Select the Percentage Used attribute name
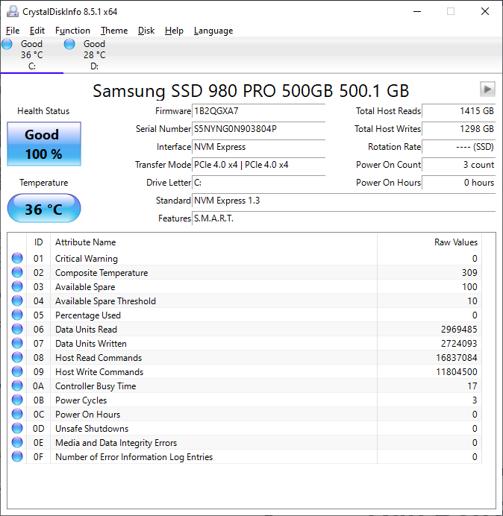503x516 pixels. point(88,315)
